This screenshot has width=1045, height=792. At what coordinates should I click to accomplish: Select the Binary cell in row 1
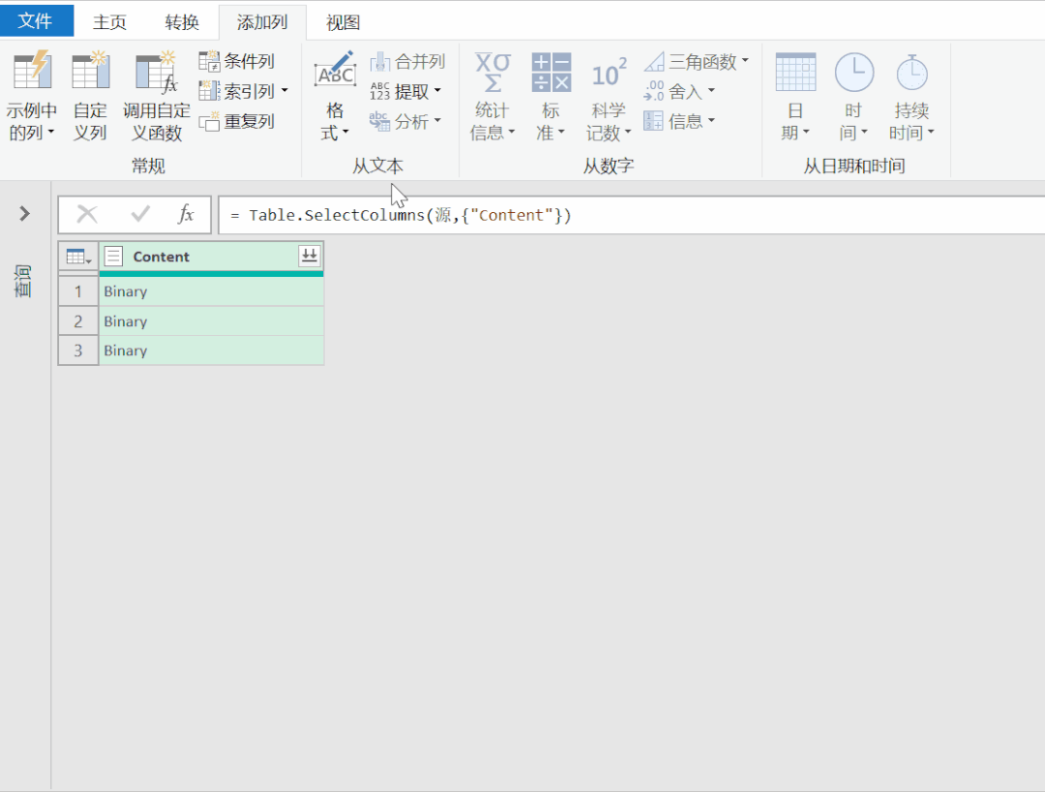[x=211, y=291]
